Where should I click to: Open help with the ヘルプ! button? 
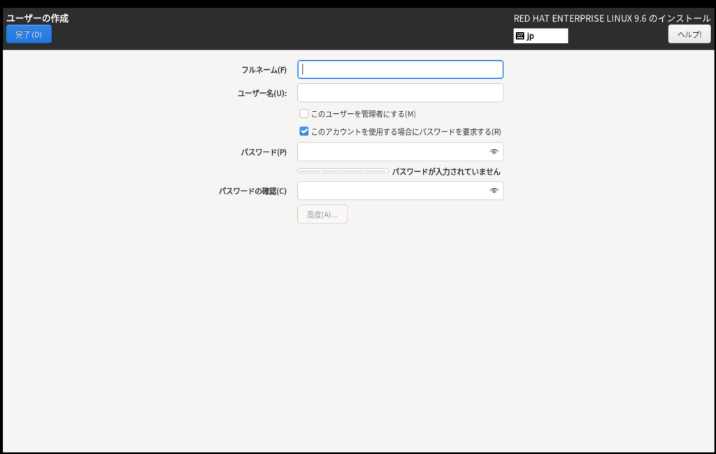(x=689, y=34)
